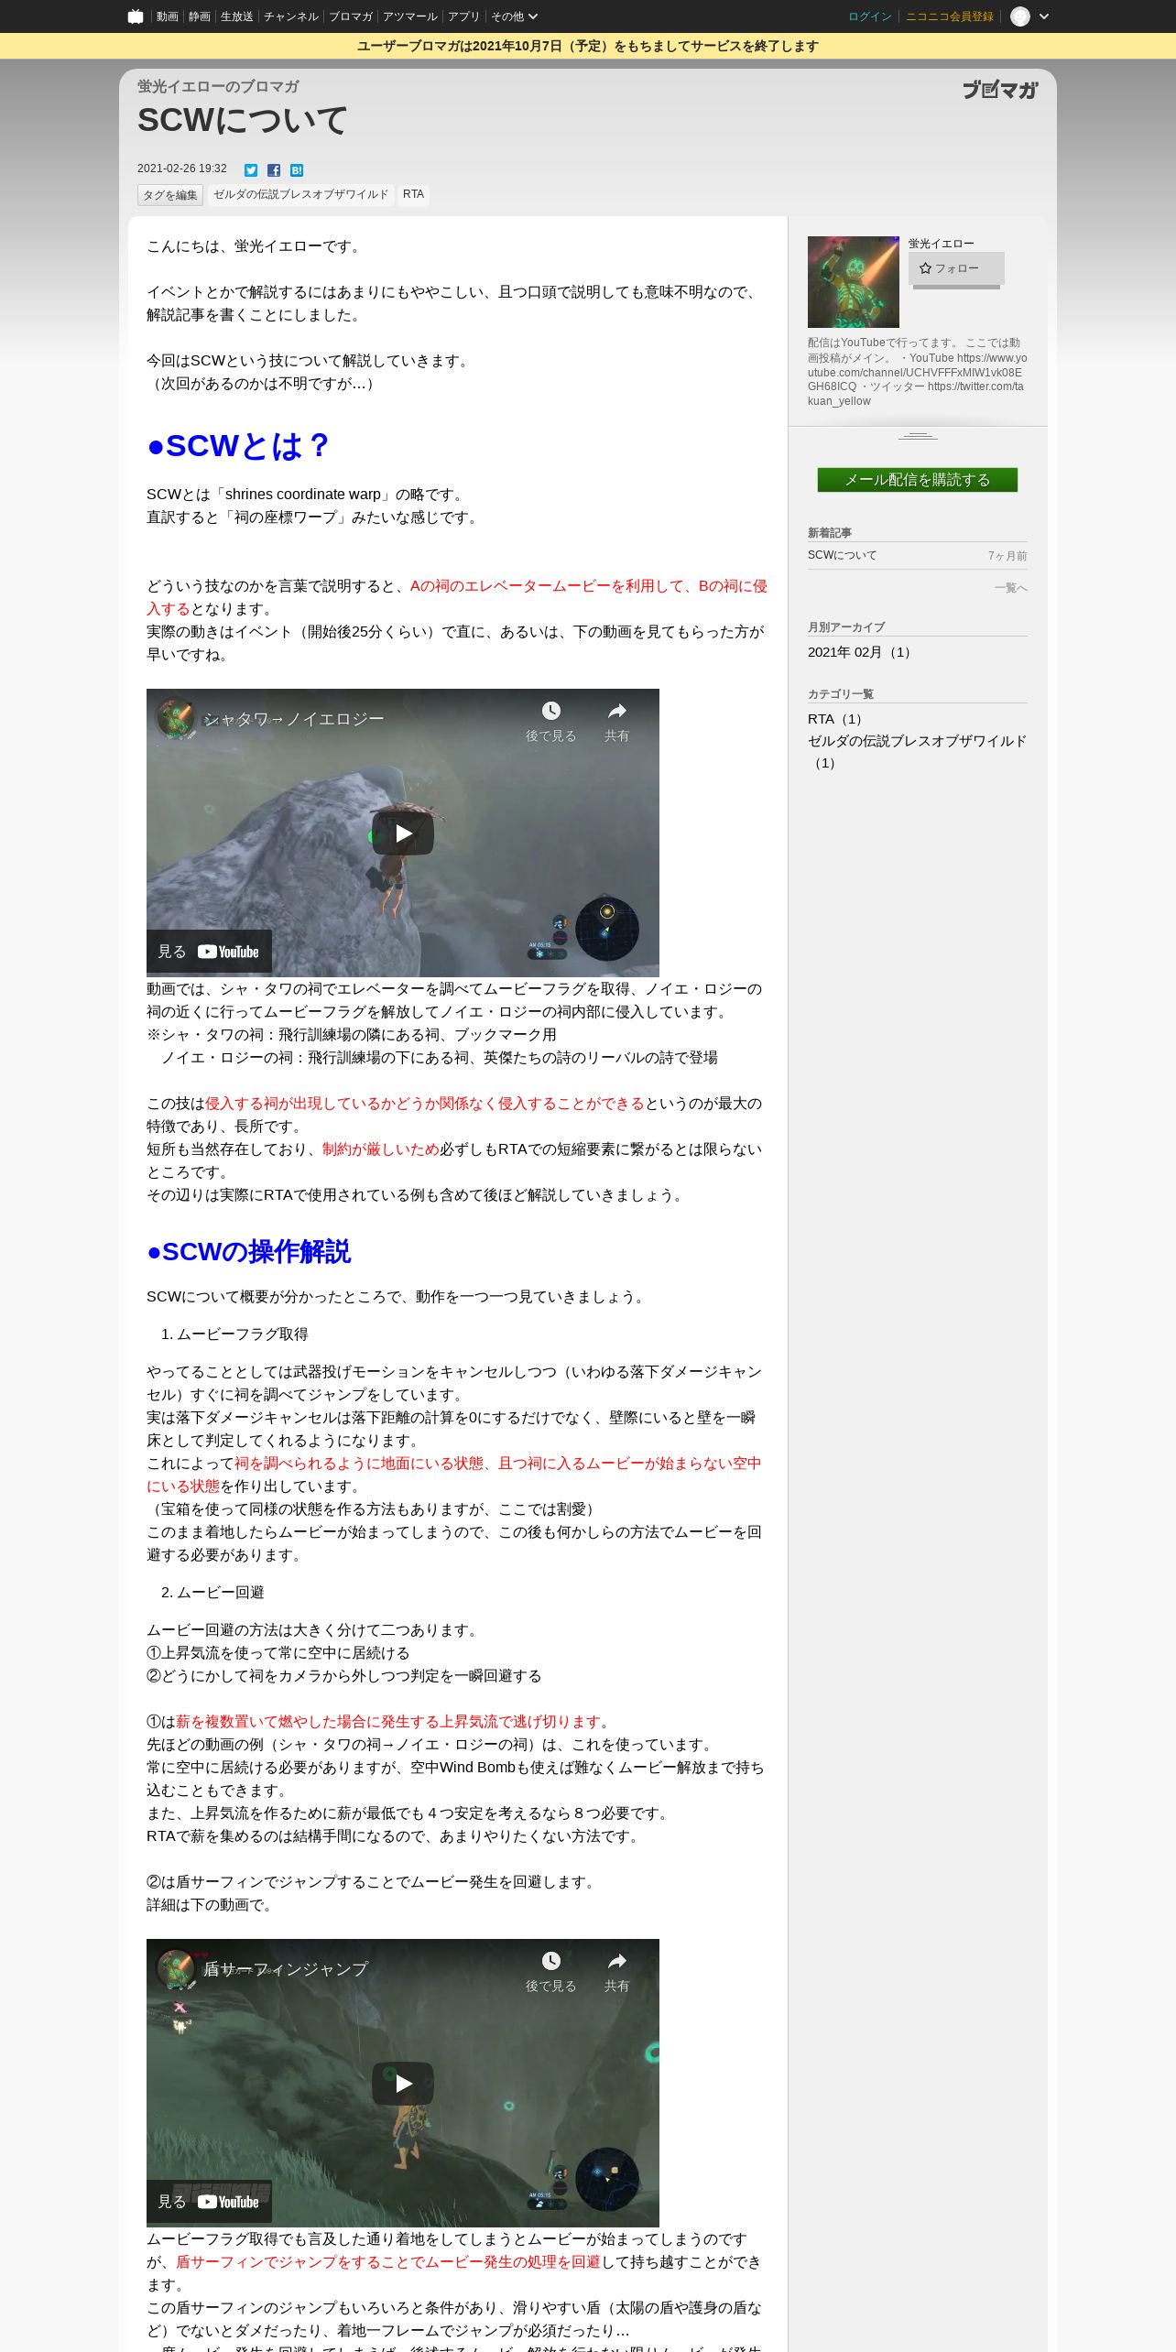This screenshot has width=1176, height=2352.
Task: Click 後で見る on 盾サーフィンジャンプ video
Action: point(550,1972)
